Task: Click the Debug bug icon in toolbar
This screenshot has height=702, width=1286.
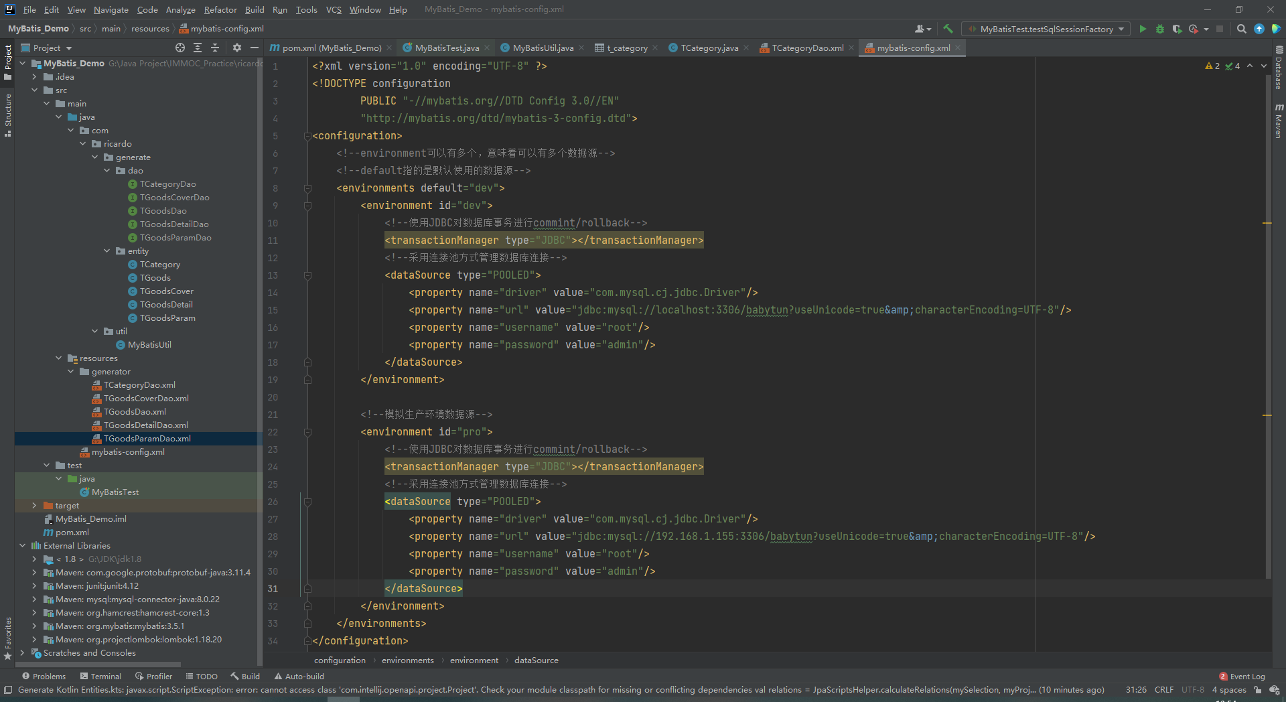Action: click(1160, 29)
